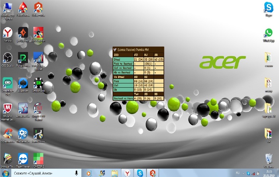Screen dimensions: 279x177
Task: Open the Recycle Bin desktop icon
Action: pyautogui.click(x=269, y=161)
